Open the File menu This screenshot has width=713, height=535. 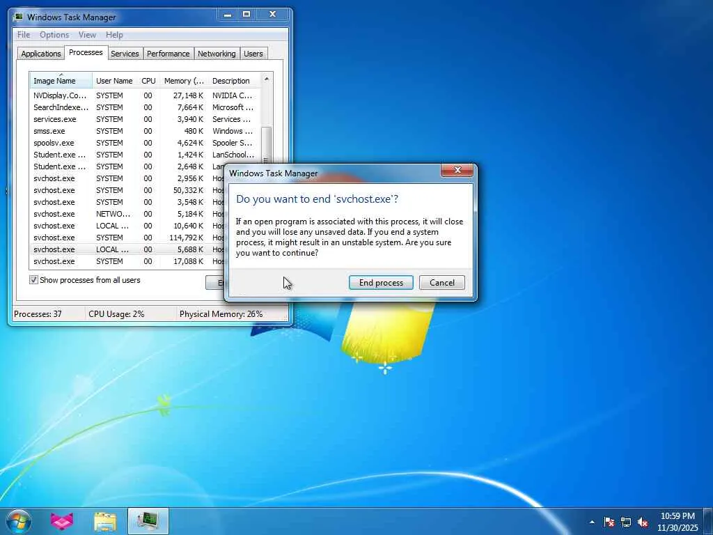tap(24, 35)
